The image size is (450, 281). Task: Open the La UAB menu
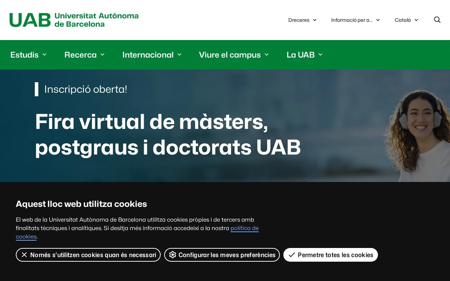304,55
